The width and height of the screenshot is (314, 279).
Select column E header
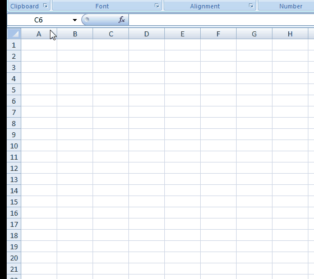182,34
